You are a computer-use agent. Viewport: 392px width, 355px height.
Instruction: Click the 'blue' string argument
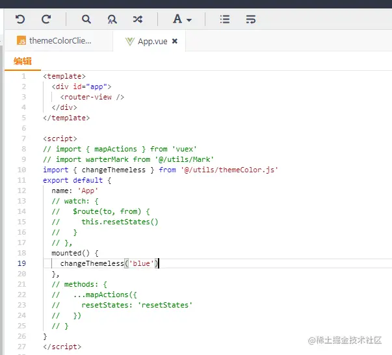tap(141, 263)
